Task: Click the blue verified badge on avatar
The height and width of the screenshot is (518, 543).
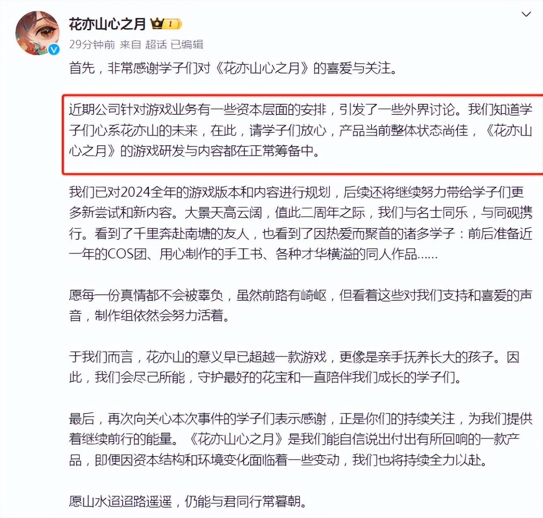Action: click(54, 50)
